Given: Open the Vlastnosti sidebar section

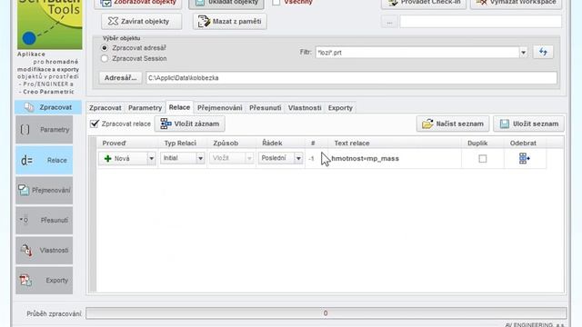Looking at the screenshot, I should click(45, 251).
